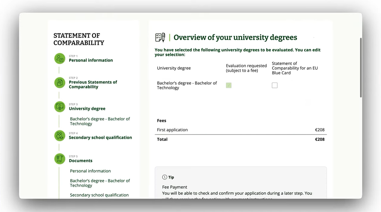Click the €208 Total amount
Viewport: 381px width, 212px height.
point(320,139)
